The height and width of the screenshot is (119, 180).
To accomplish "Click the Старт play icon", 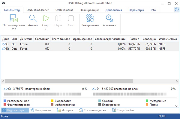I will click(x=46, y=18).
